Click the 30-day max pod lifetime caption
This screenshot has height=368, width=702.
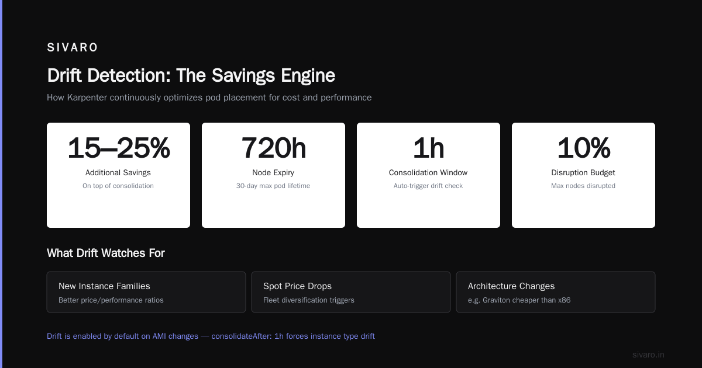(273, 186)
